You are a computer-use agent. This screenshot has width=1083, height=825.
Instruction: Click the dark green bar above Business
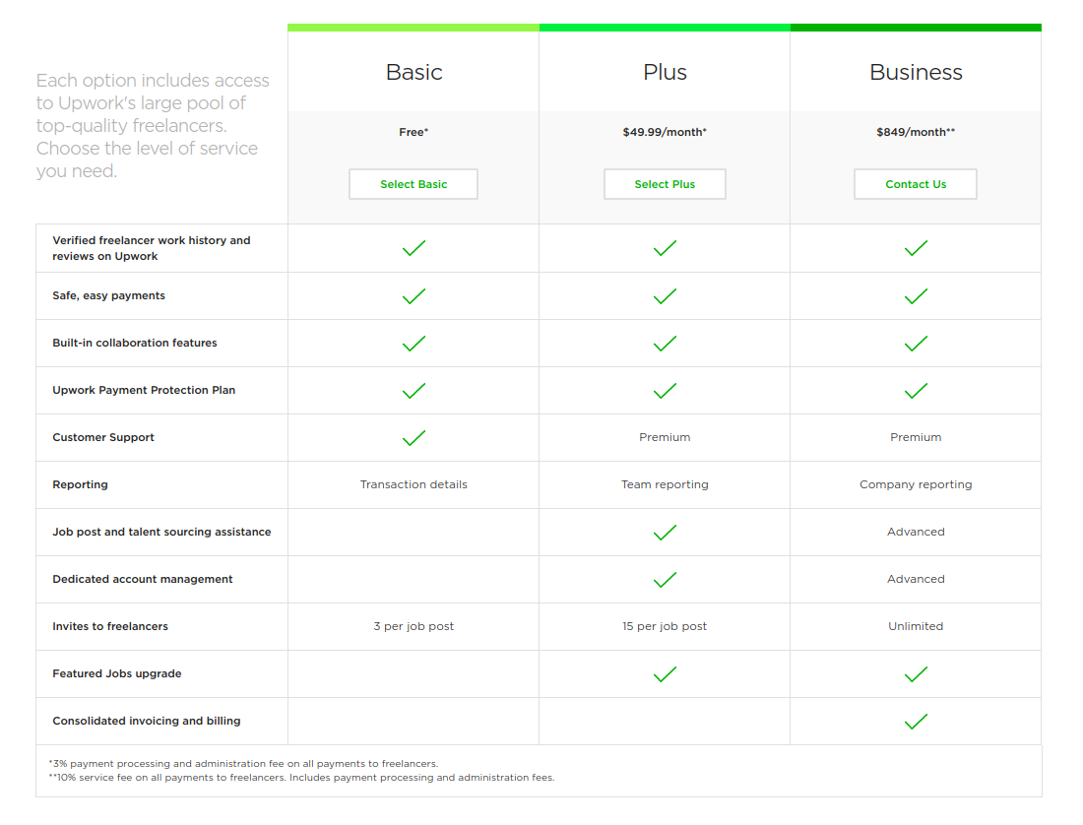[x=916, y=28]
